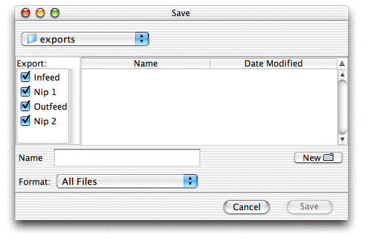Screen dimensions: 368x240
Task: Click the scrollbar up arrow
Action: pos(342,74)
